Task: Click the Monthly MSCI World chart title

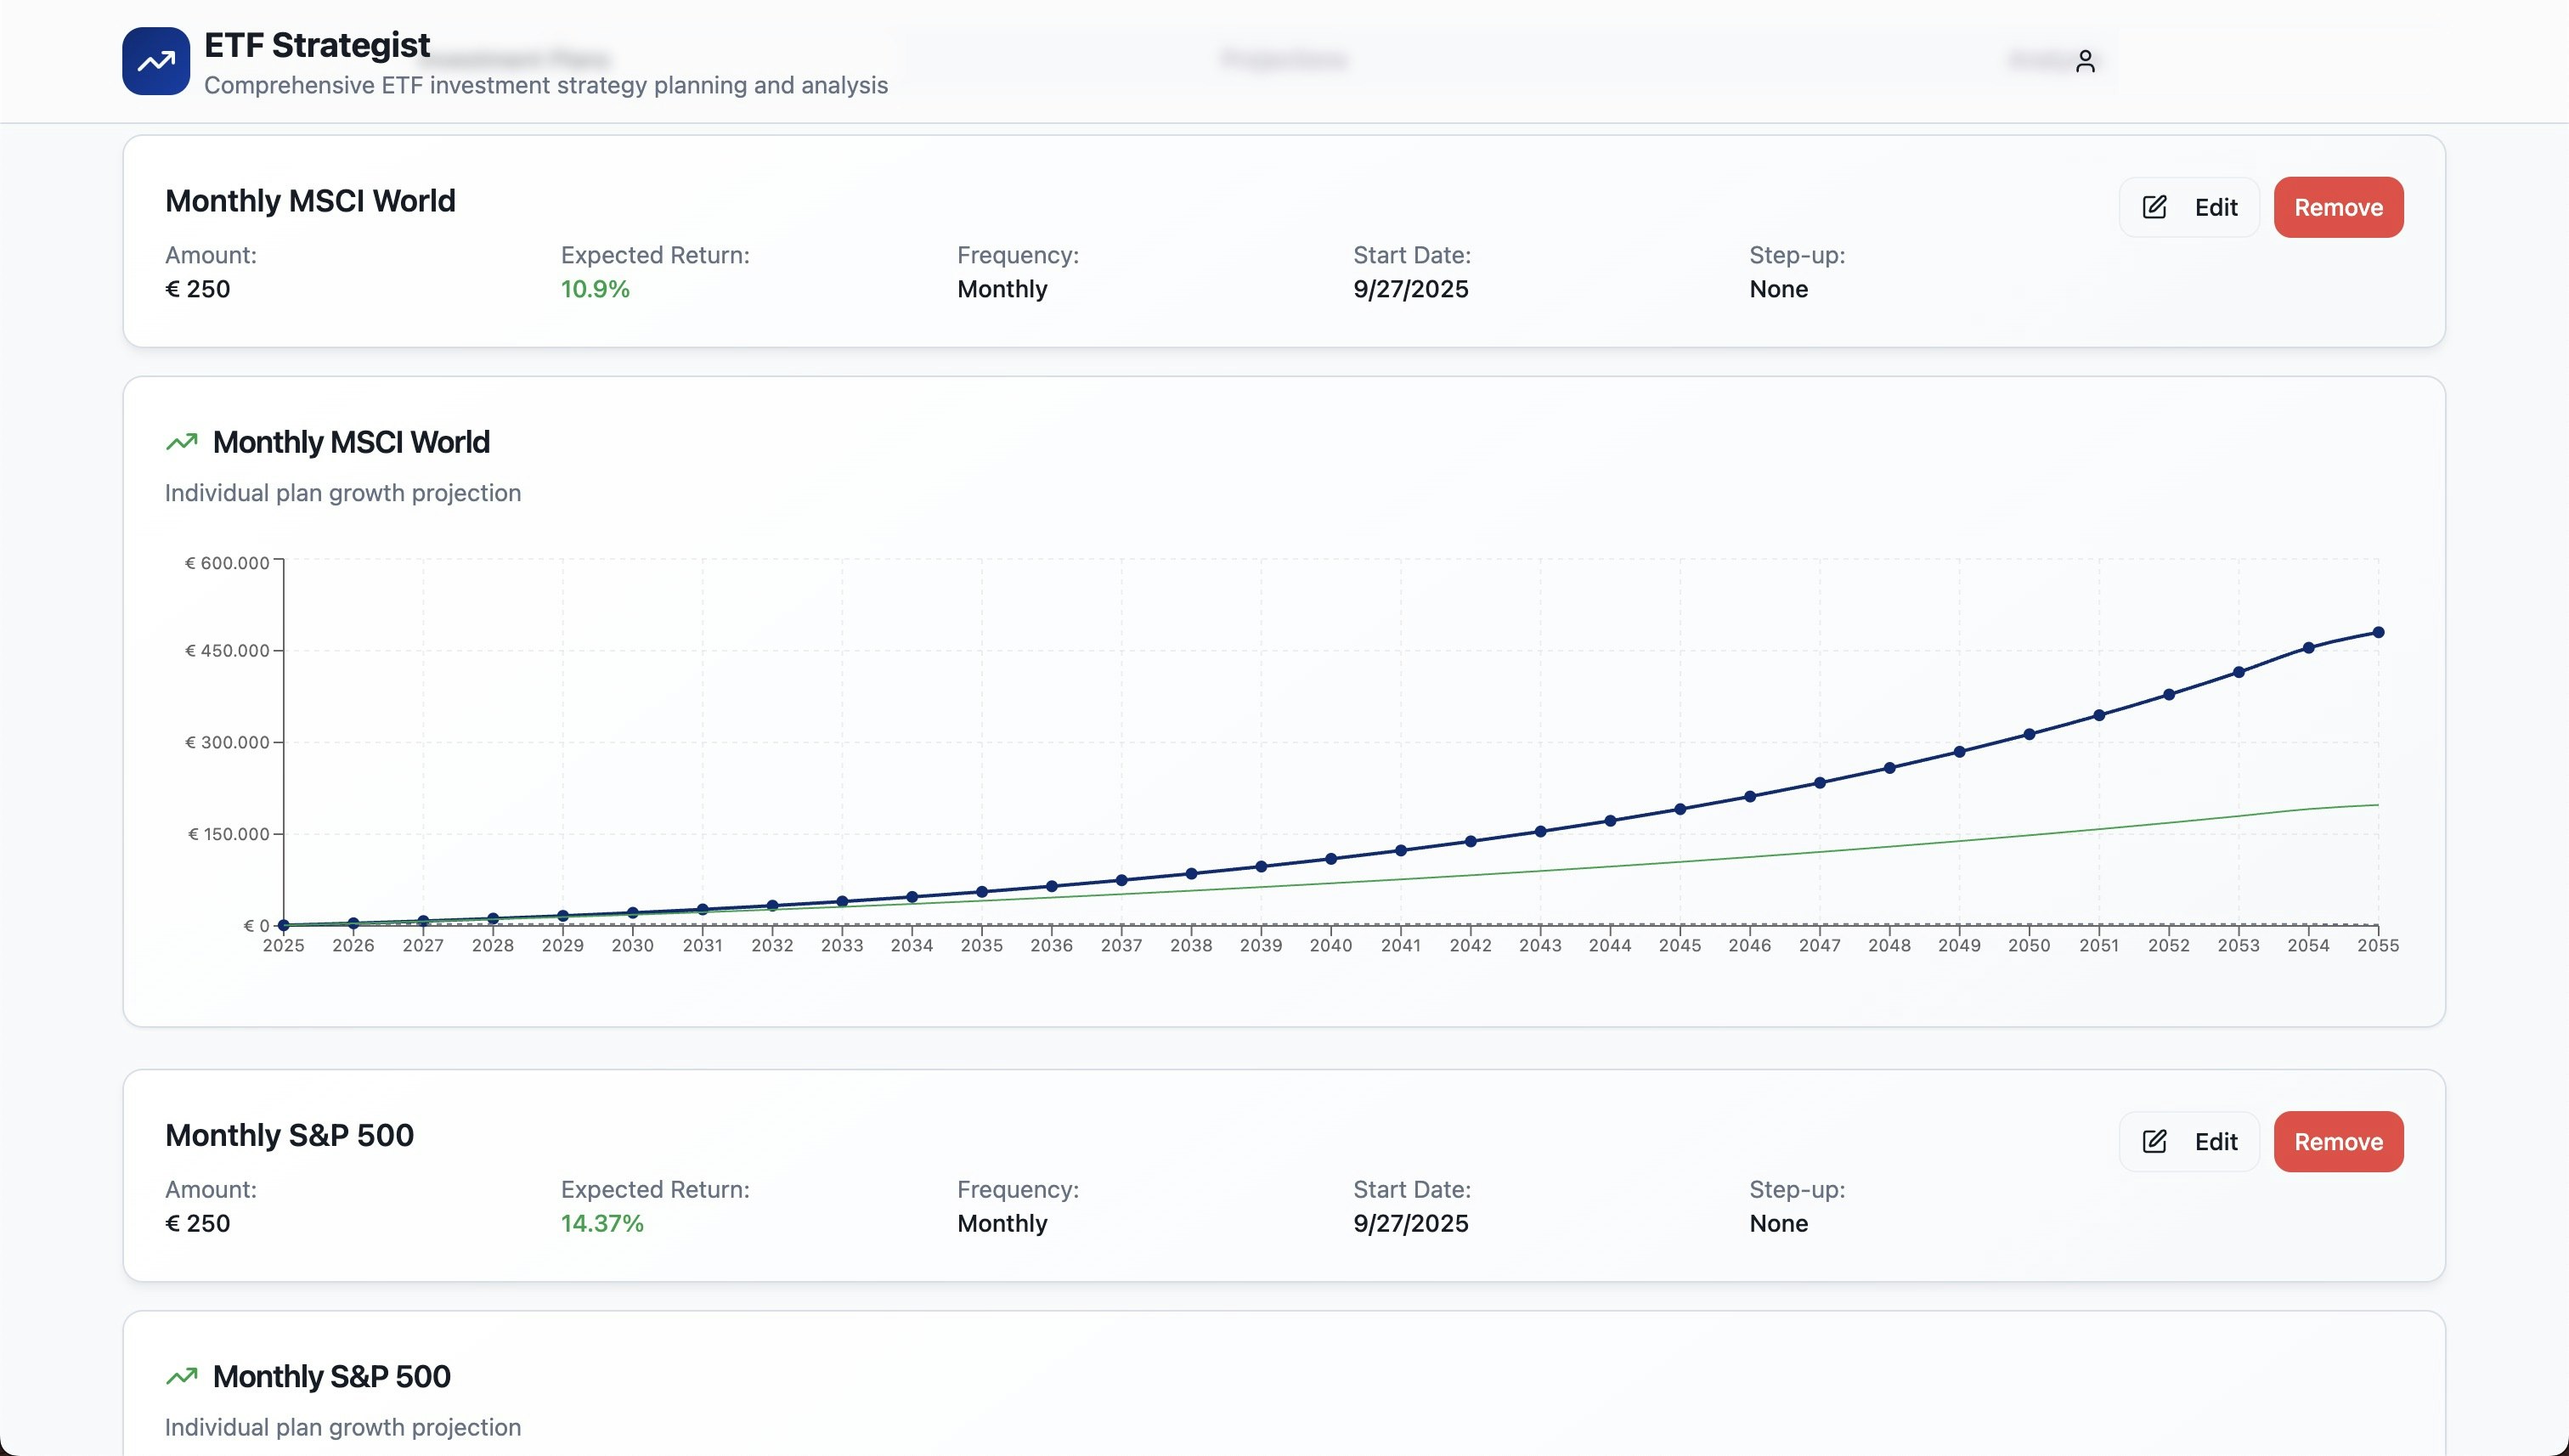Action: click(x=351, y=442)
